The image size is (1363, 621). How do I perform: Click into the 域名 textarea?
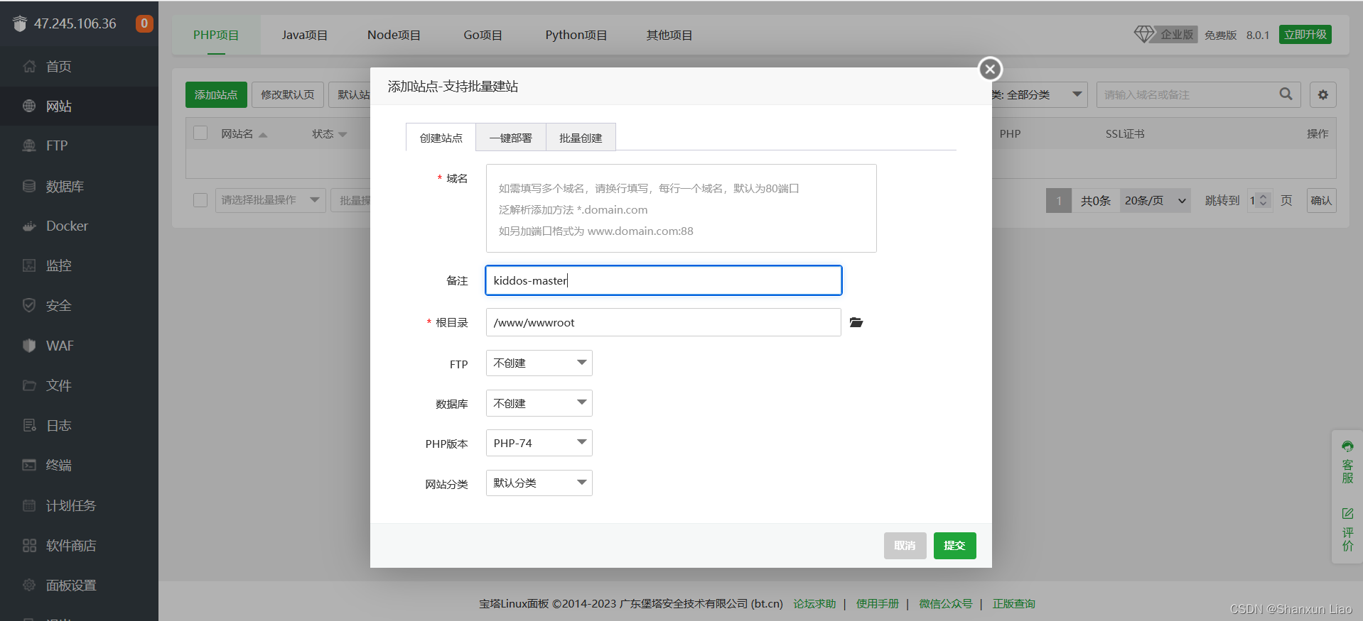click(x=681, y=208)
